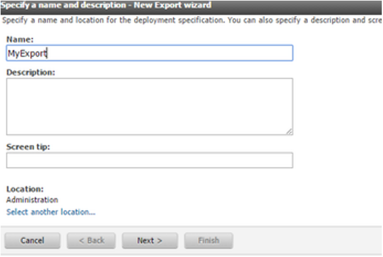This screenshot has width=383, height=257.
Task: Click the 'Description:' label
Action: point(31,72)
